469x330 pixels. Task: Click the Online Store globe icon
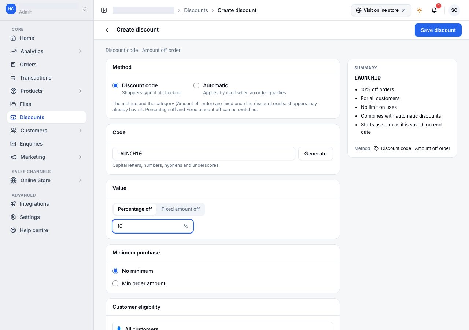14,180
